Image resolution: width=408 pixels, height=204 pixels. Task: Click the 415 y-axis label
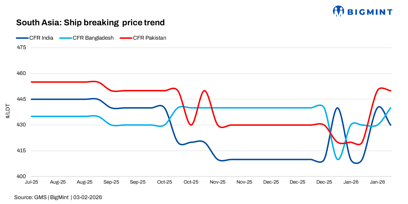click(x=22, y=151)
